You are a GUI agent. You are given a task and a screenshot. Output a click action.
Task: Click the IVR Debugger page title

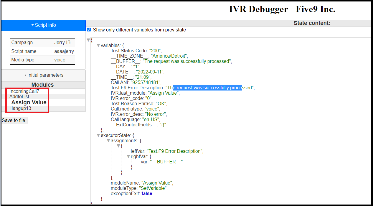[282, 9]
